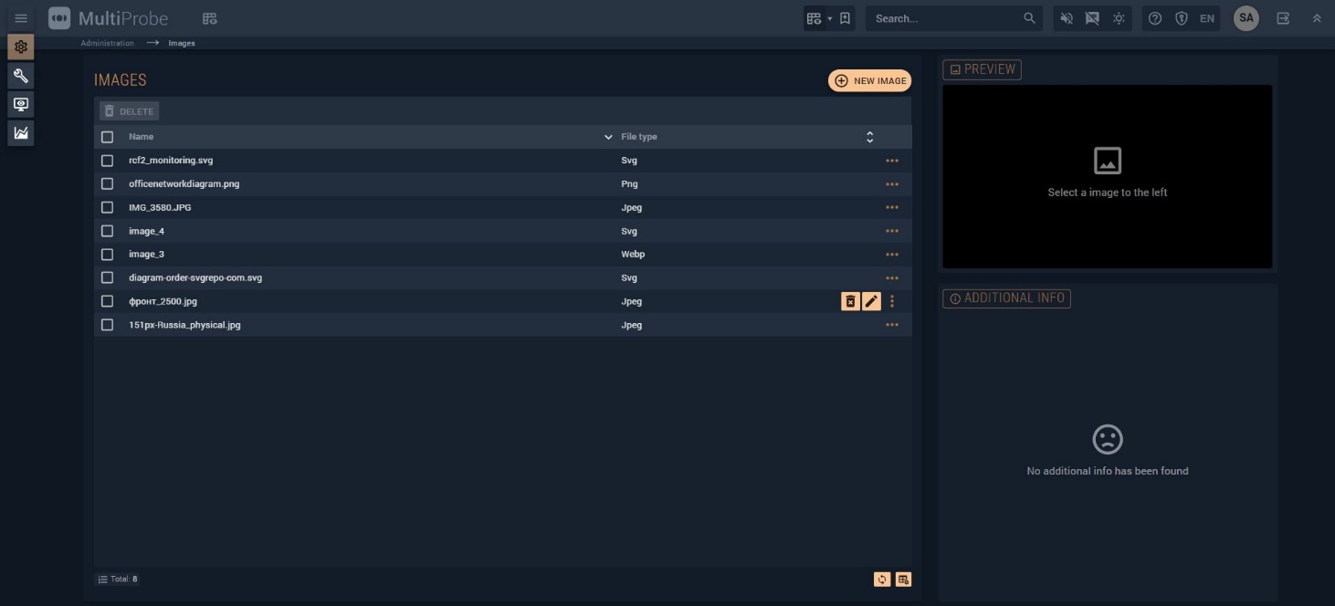
Task: Open three-dot menu for officenetworkdiagram.png
Action: click(x=892, y=184)
